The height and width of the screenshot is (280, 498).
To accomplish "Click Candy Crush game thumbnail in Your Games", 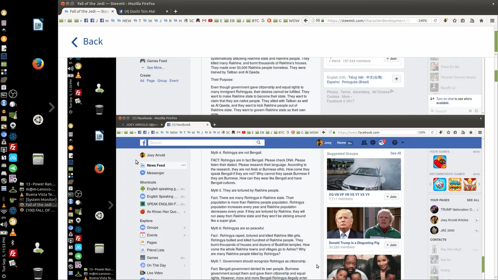I will (440, 162).
